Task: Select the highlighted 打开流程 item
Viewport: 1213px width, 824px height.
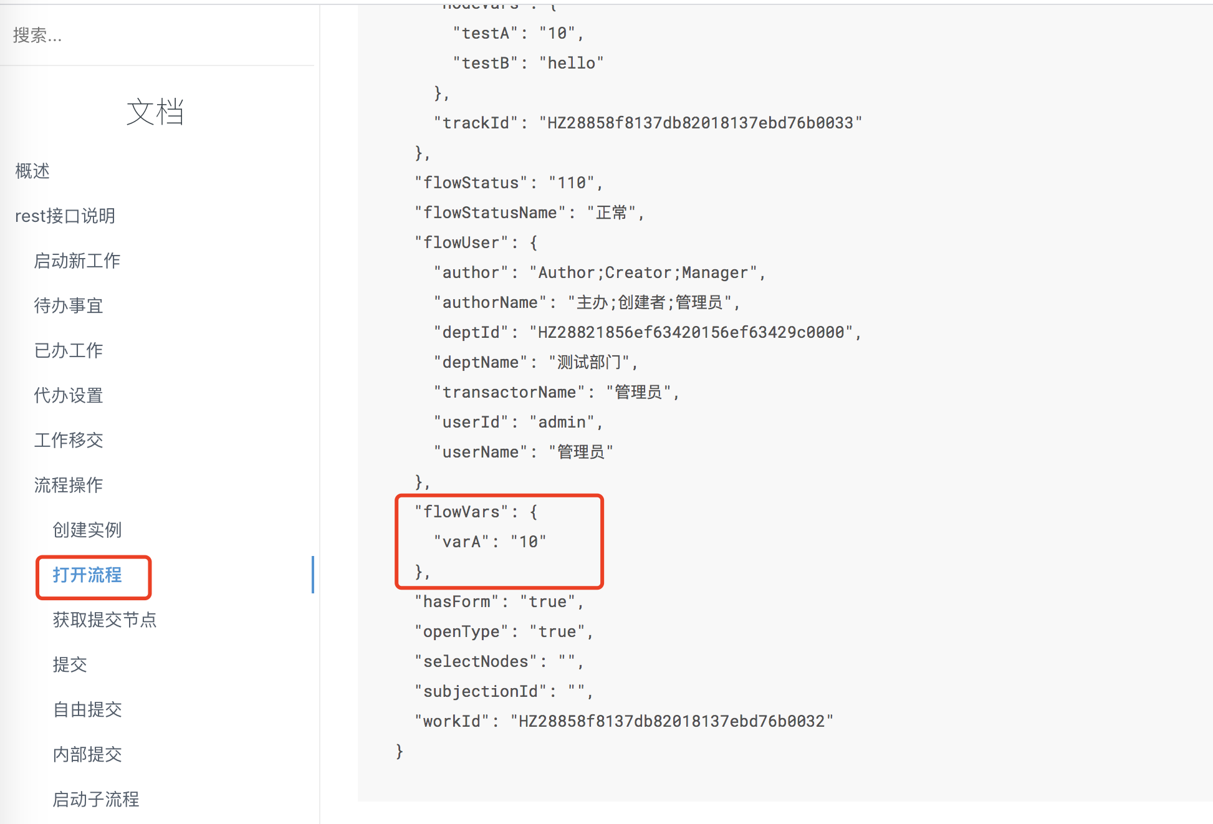Action: (87, 575)
